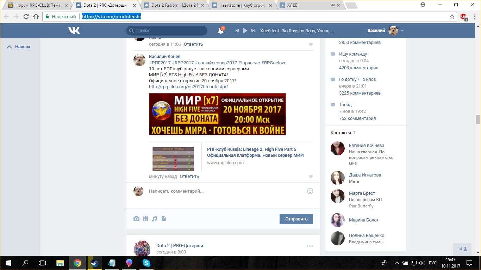Image resolution: width=481 pixels, height=270 pixels.
Task: Open Марина Болот's contact profile
Action: (x=364, y=220)
